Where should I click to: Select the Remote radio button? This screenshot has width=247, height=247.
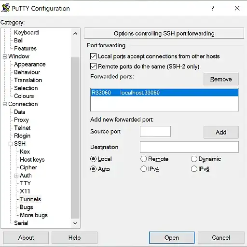click(143, 159)
